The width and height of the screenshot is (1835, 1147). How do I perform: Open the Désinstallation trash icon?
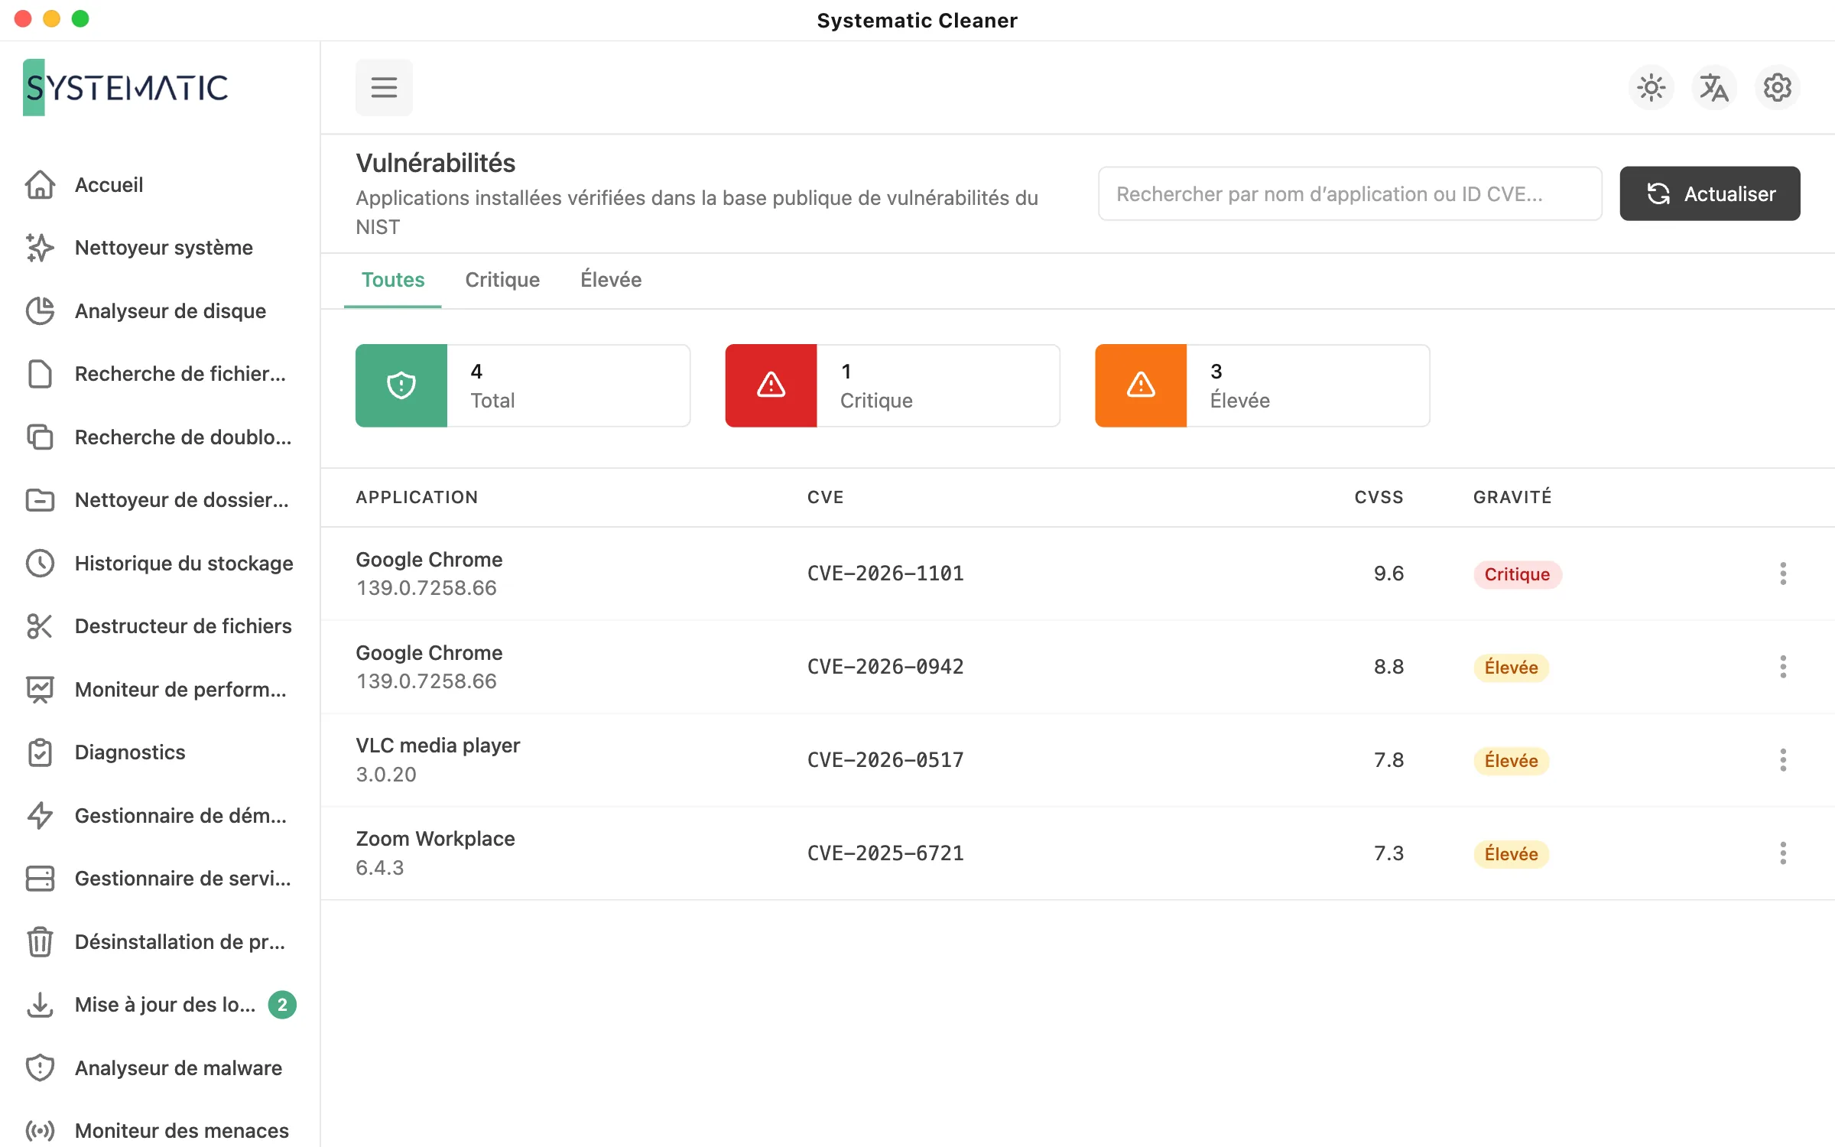(40, 941)
